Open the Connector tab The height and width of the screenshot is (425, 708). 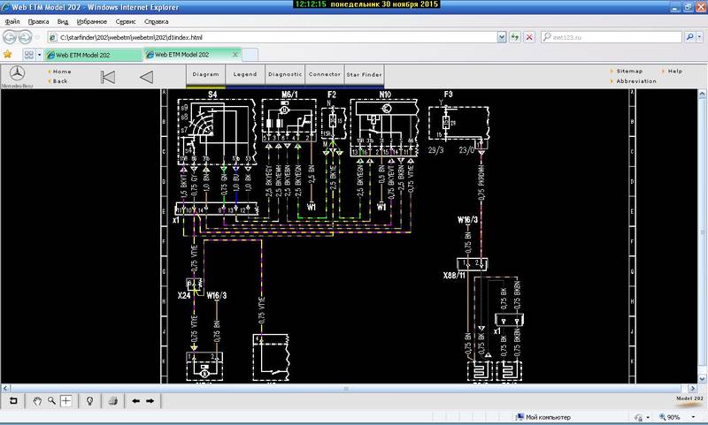[325, 75]
